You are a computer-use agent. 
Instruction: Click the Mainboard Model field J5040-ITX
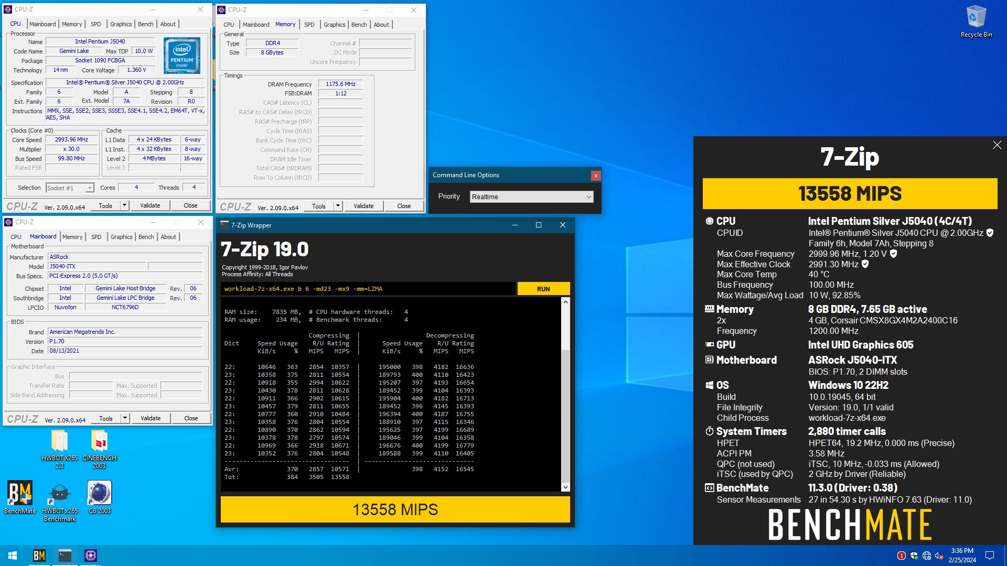97,266
